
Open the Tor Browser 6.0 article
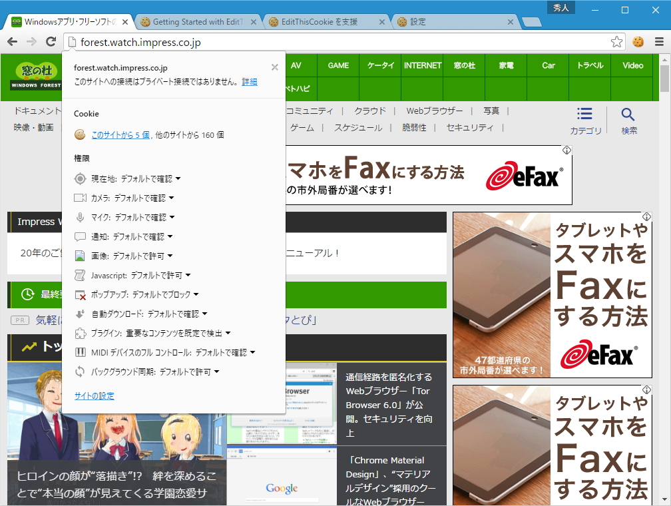(389, 405)
